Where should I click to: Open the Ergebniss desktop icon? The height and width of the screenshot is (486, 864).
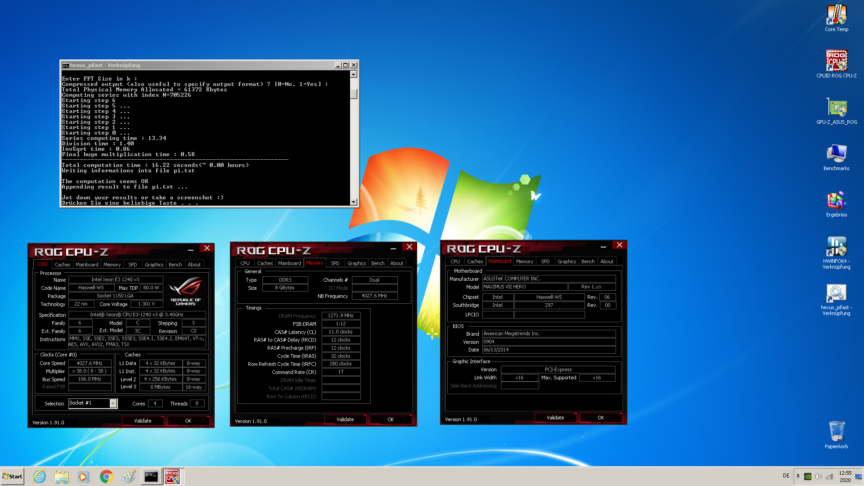coord(837,203)
